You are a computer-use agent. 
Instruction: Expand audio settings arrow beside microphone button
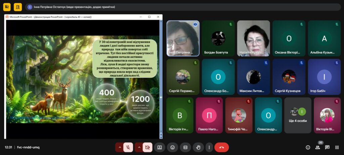[119, 147]
